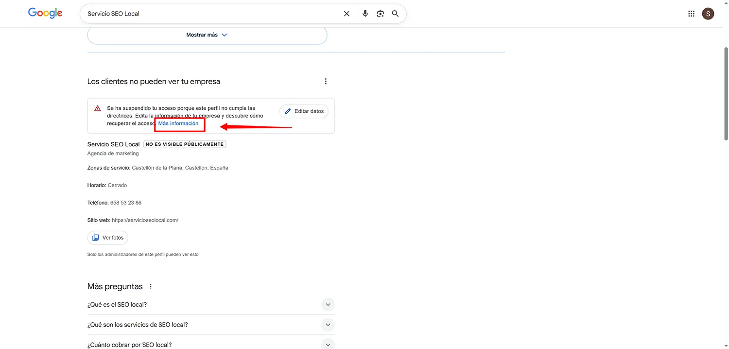Image resolution: width=729 pixels, height=349 pixels.
Task: Click the phone number 658 53 23 86
Action: point(126,203)
